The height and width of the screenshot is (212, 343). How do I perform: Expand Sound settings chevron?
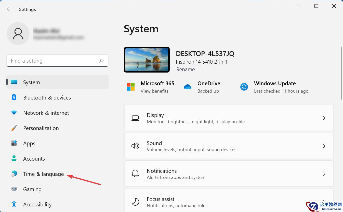click(324, 146)
